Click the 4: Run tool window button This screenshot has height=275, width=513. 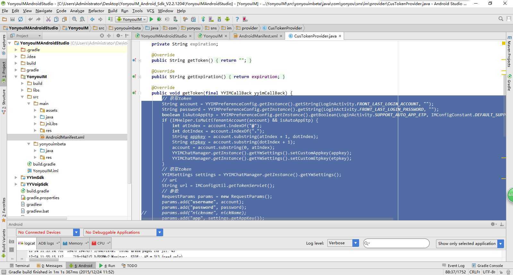(x=107, y=265)
